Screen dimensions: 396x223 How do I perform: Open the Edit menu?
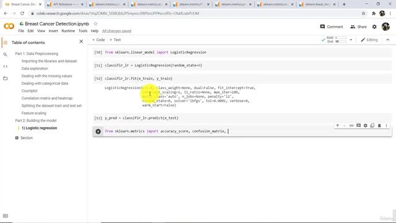[x=30, y=31]
